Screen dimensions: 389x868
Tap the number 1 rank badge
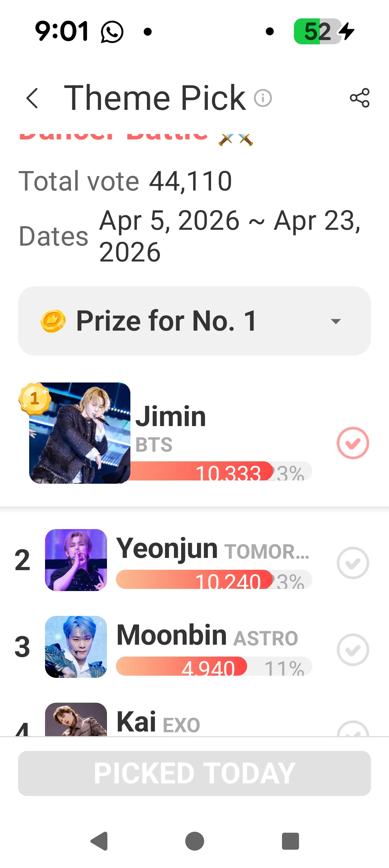coord(35,399)
